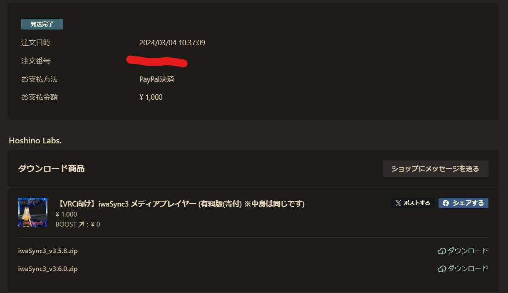Click the order date 2024/03/04 10:37:09
The height and width of the screenshot is (293, 508).
[172, 43]
